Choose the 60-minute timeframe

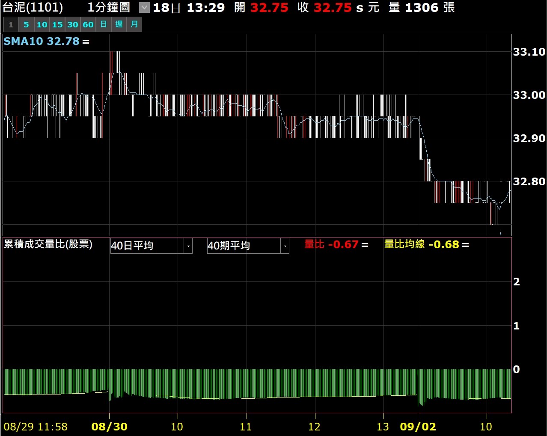[x=88, y=25]
